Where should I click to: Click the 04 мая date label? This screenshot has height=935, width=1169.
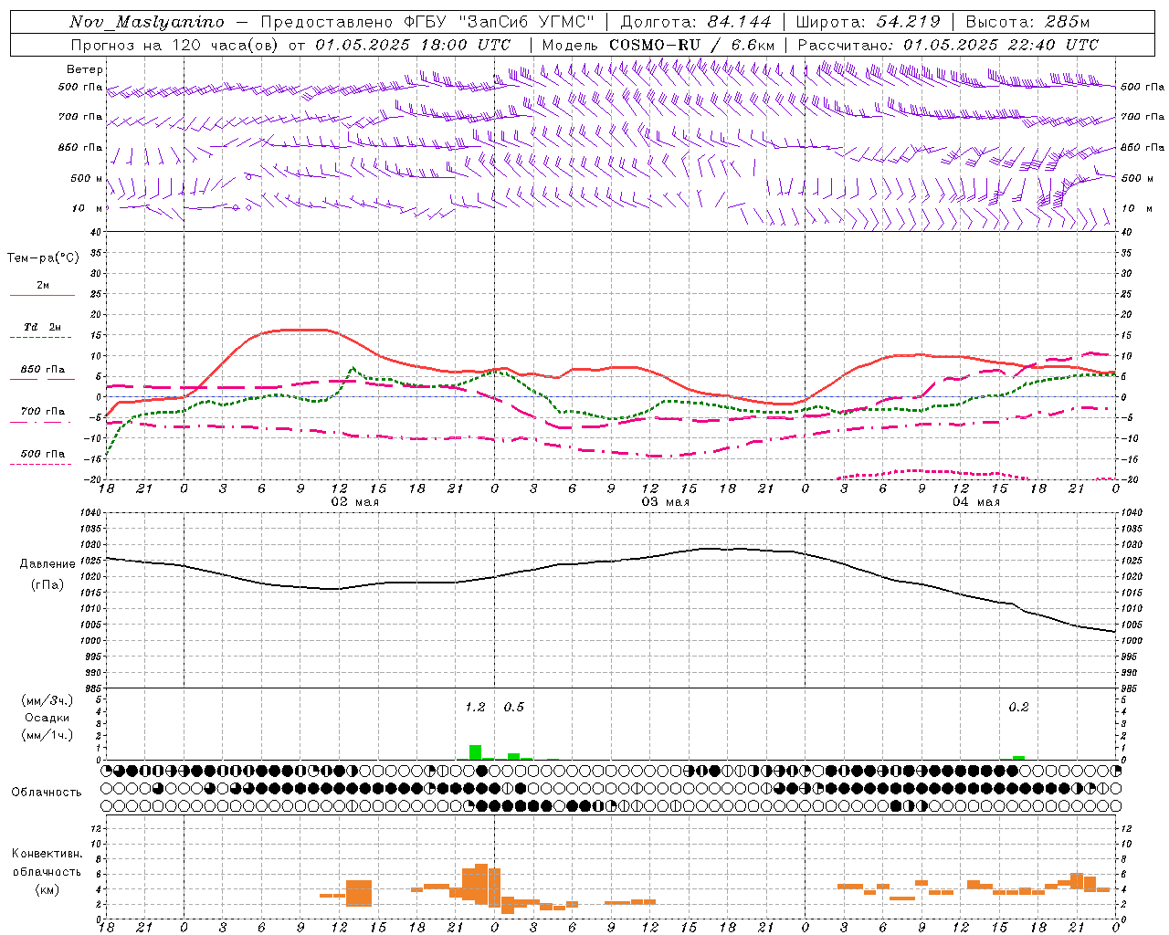(x=975, y=502)
